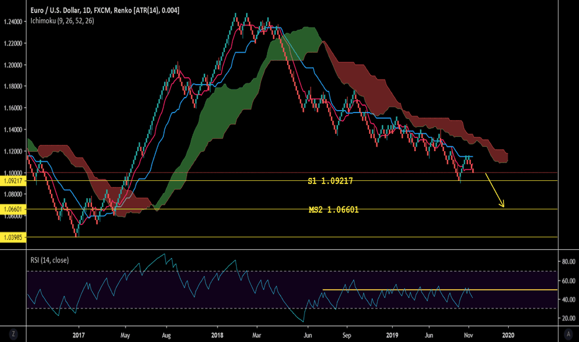Click the 1.03985 price tag on left axis
Image resolution: width=579 pixels, height=342 pixels.
tap(12, 238)
